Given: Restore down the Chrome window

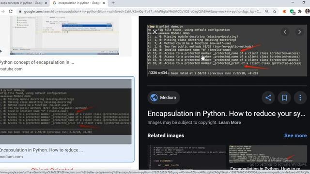Looking at the screenshot, I should click(x=304, y=2).
